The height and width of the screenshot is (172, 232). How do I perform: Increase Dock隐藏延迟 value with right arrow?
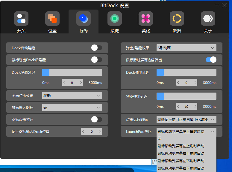(x=81, y=82)
